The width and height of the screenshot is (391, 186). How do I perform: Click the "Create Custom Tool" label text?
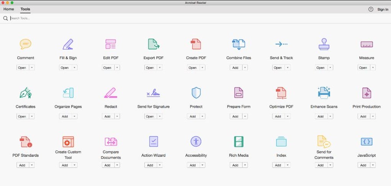[68, 155]
